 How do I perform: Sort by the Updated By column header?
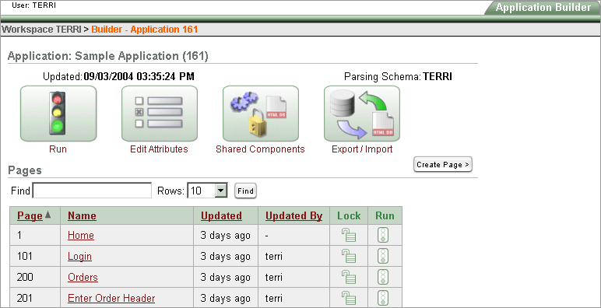coord(294,215)
